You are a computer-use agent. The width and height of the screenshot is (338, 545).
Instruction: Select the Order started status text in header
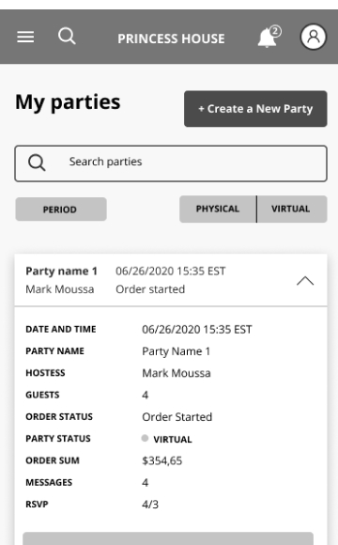click(150, 289)
